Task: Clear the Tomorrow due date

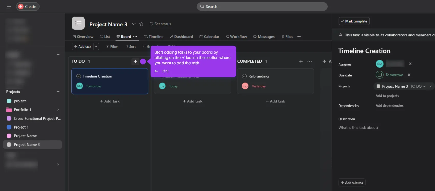Action: 409,75
